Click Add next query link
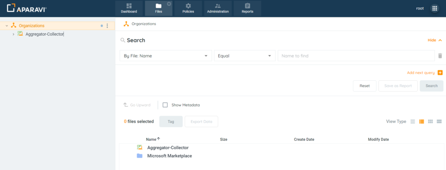Screen dimensions: 446x170 pyautogui.click(x=421, y=73)
